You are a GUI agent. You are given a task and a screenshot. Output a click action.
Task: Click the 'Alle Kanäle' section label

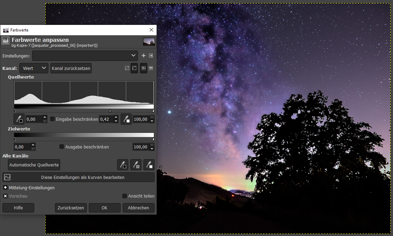(15, 156)
